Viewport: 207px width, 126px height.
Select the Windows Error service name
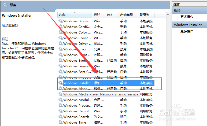77,49
